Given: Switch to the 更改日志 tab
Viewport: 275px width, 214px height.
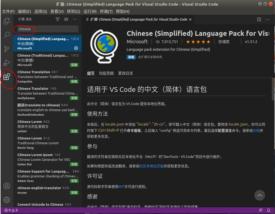Looking at the screenshot, I should 126,73.
